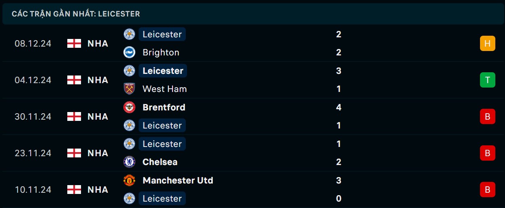
Task: Click the Chelsea club crest icon
Action: point(129,162)
